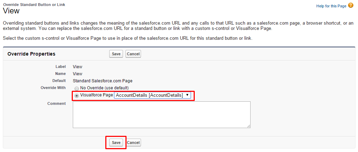Click the top Save button
Screen dimensions: 358x152
[116, 54]
